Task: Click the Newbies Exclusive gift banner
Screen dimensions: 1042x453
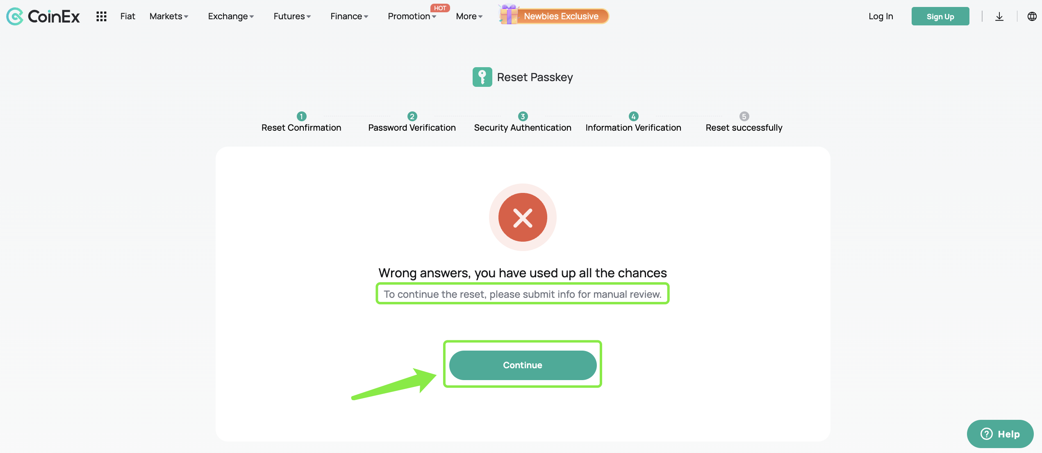Action: 553,16
